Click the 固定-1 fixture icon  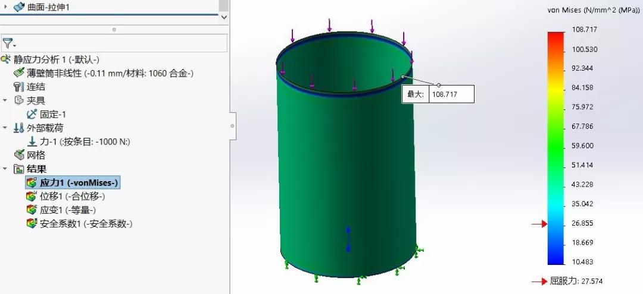tap(32, 114)
